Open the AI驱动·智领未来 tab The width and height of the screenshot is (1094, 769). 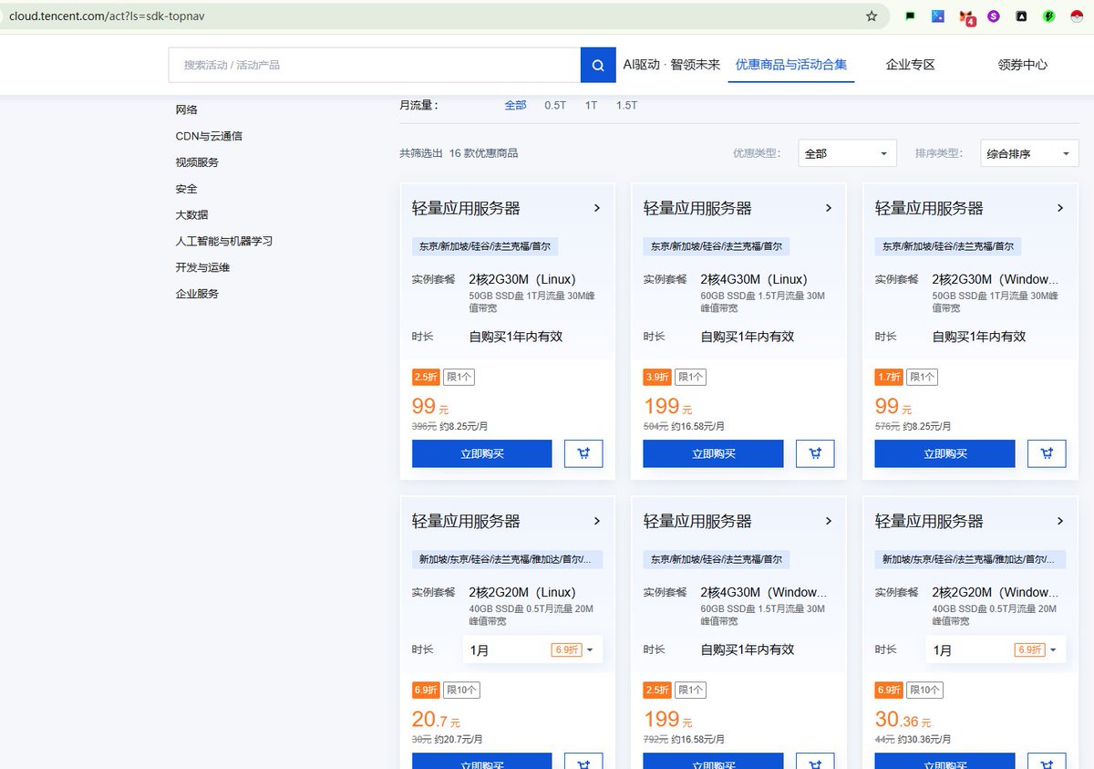tap(671, 65)
